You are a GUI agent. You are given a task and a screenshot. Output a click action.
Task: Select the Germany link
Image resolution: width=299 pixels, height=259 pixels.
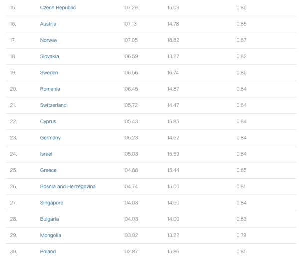point(50,138)
